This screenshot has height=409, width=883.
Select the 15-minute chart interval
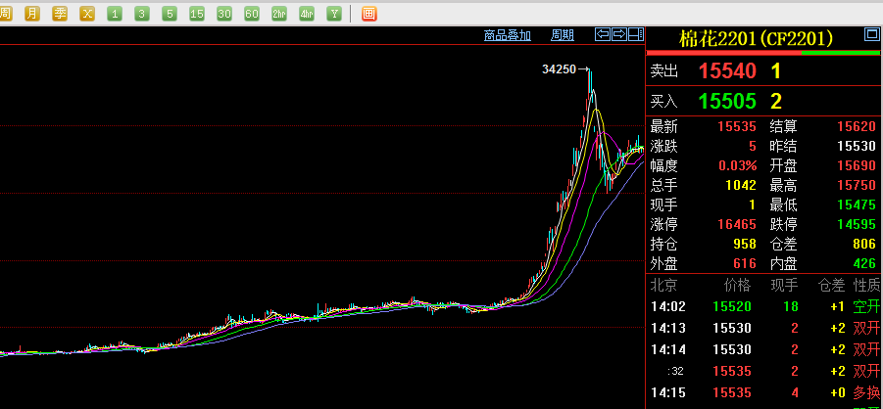[x=197, y=14]
